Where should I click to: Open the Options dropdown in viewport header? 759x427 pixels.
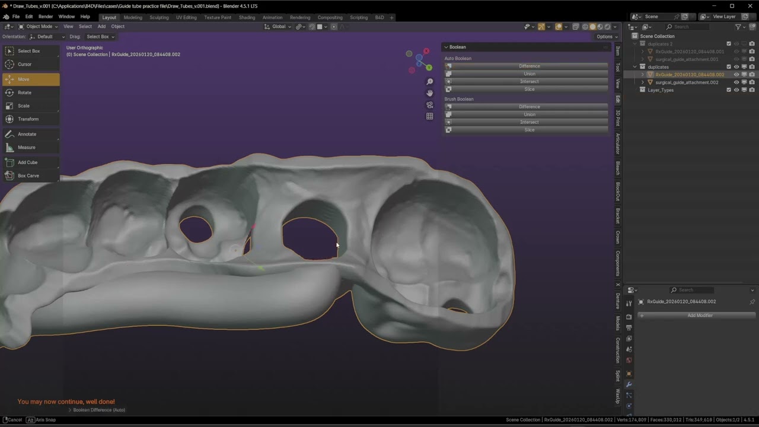tap(606, 37)
